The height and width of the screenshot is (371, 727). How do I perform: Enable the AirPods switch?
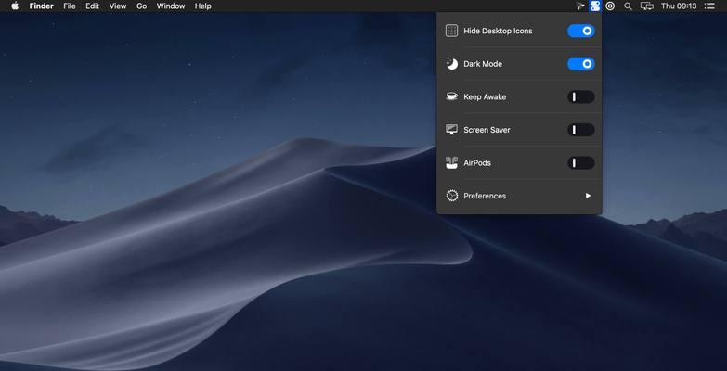click(x=581, y=163)
